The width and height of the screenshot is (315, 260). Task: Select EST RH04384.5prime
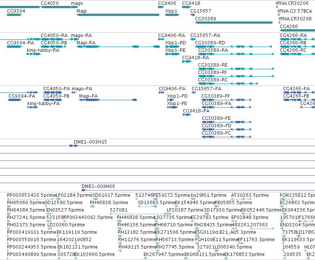(9, 214)
